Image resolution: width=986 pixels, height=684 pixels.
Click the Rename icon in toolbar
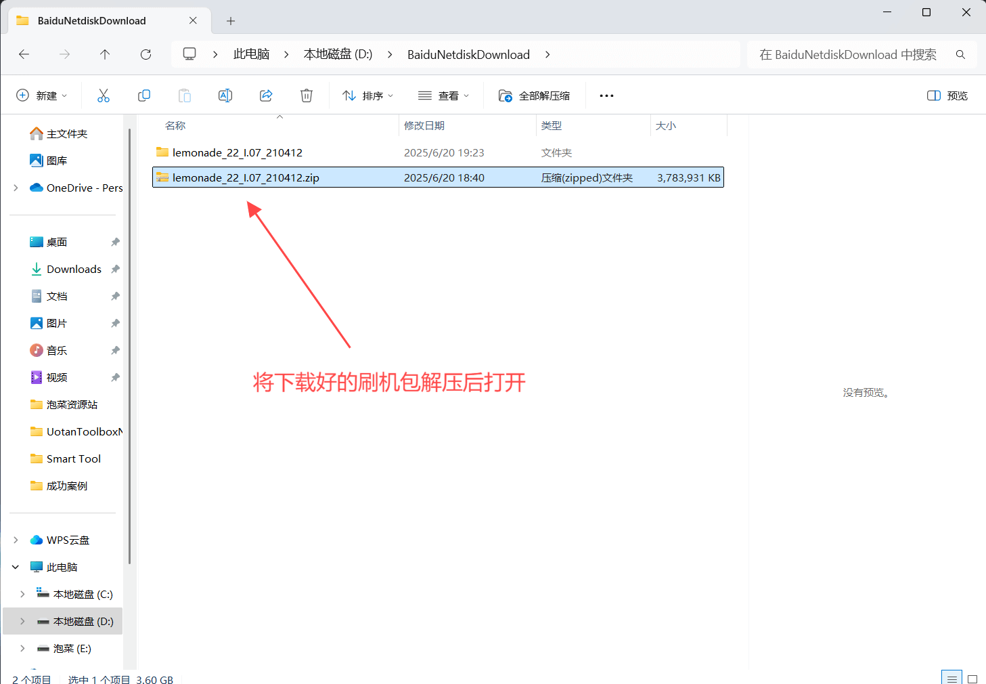[225, 95]
